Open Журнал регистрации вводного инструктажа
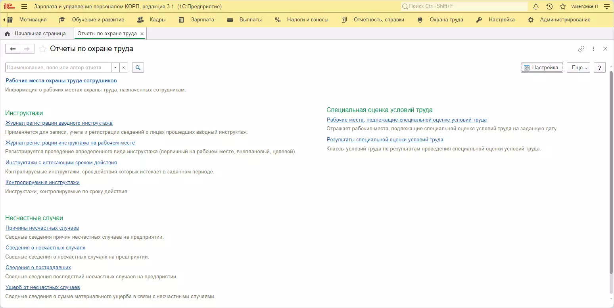Screen dimensions: 614x308 (x=59, y=123)
